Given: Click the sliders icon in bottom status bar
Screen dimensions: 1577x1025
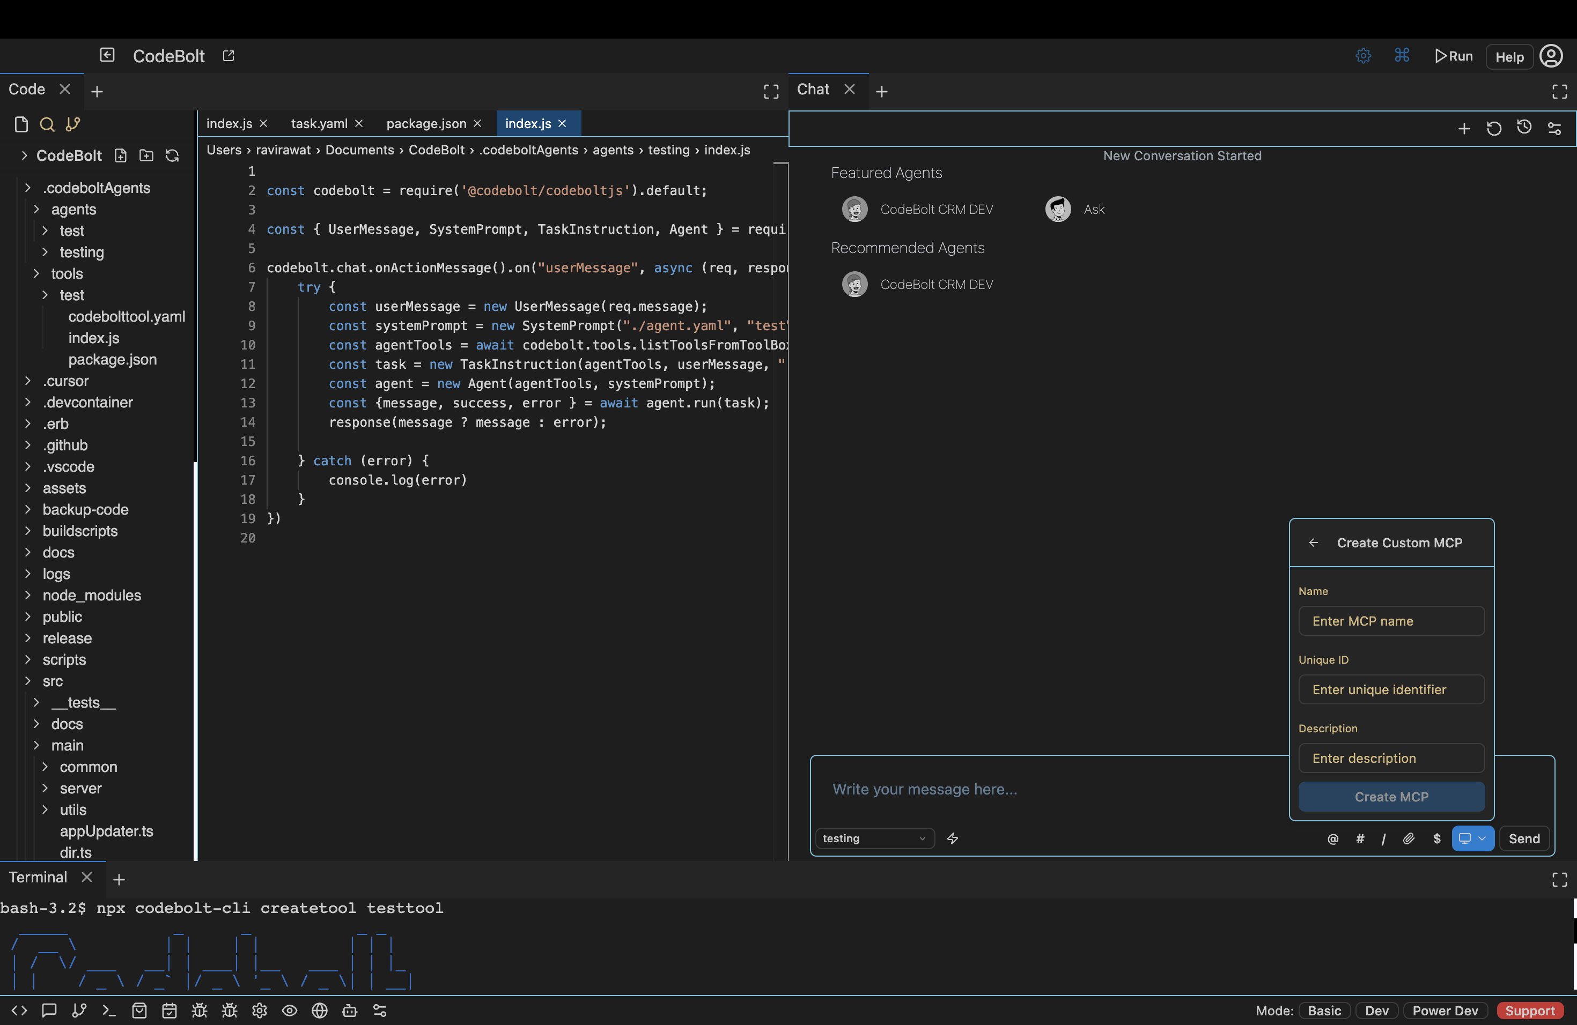Looking at the screenshot, I should coord(380,1011).
